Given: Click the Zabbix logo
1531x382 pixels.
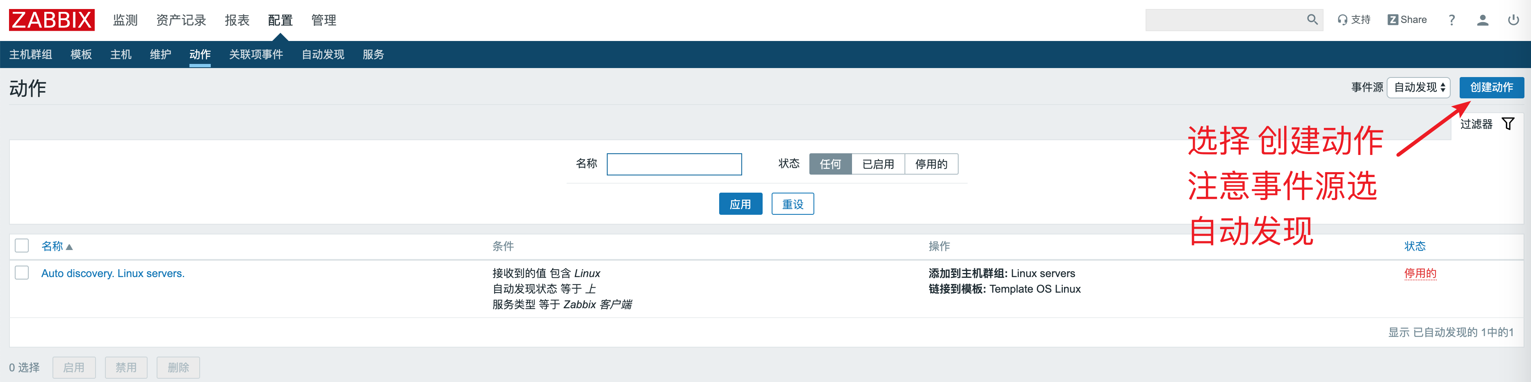Looking at the screenshot, I should (x=52, y=20).
